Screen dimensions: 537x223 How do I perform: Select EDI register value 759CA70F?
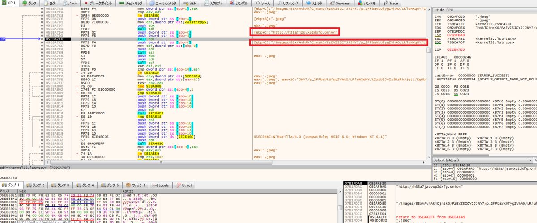(x=456, y=43)
